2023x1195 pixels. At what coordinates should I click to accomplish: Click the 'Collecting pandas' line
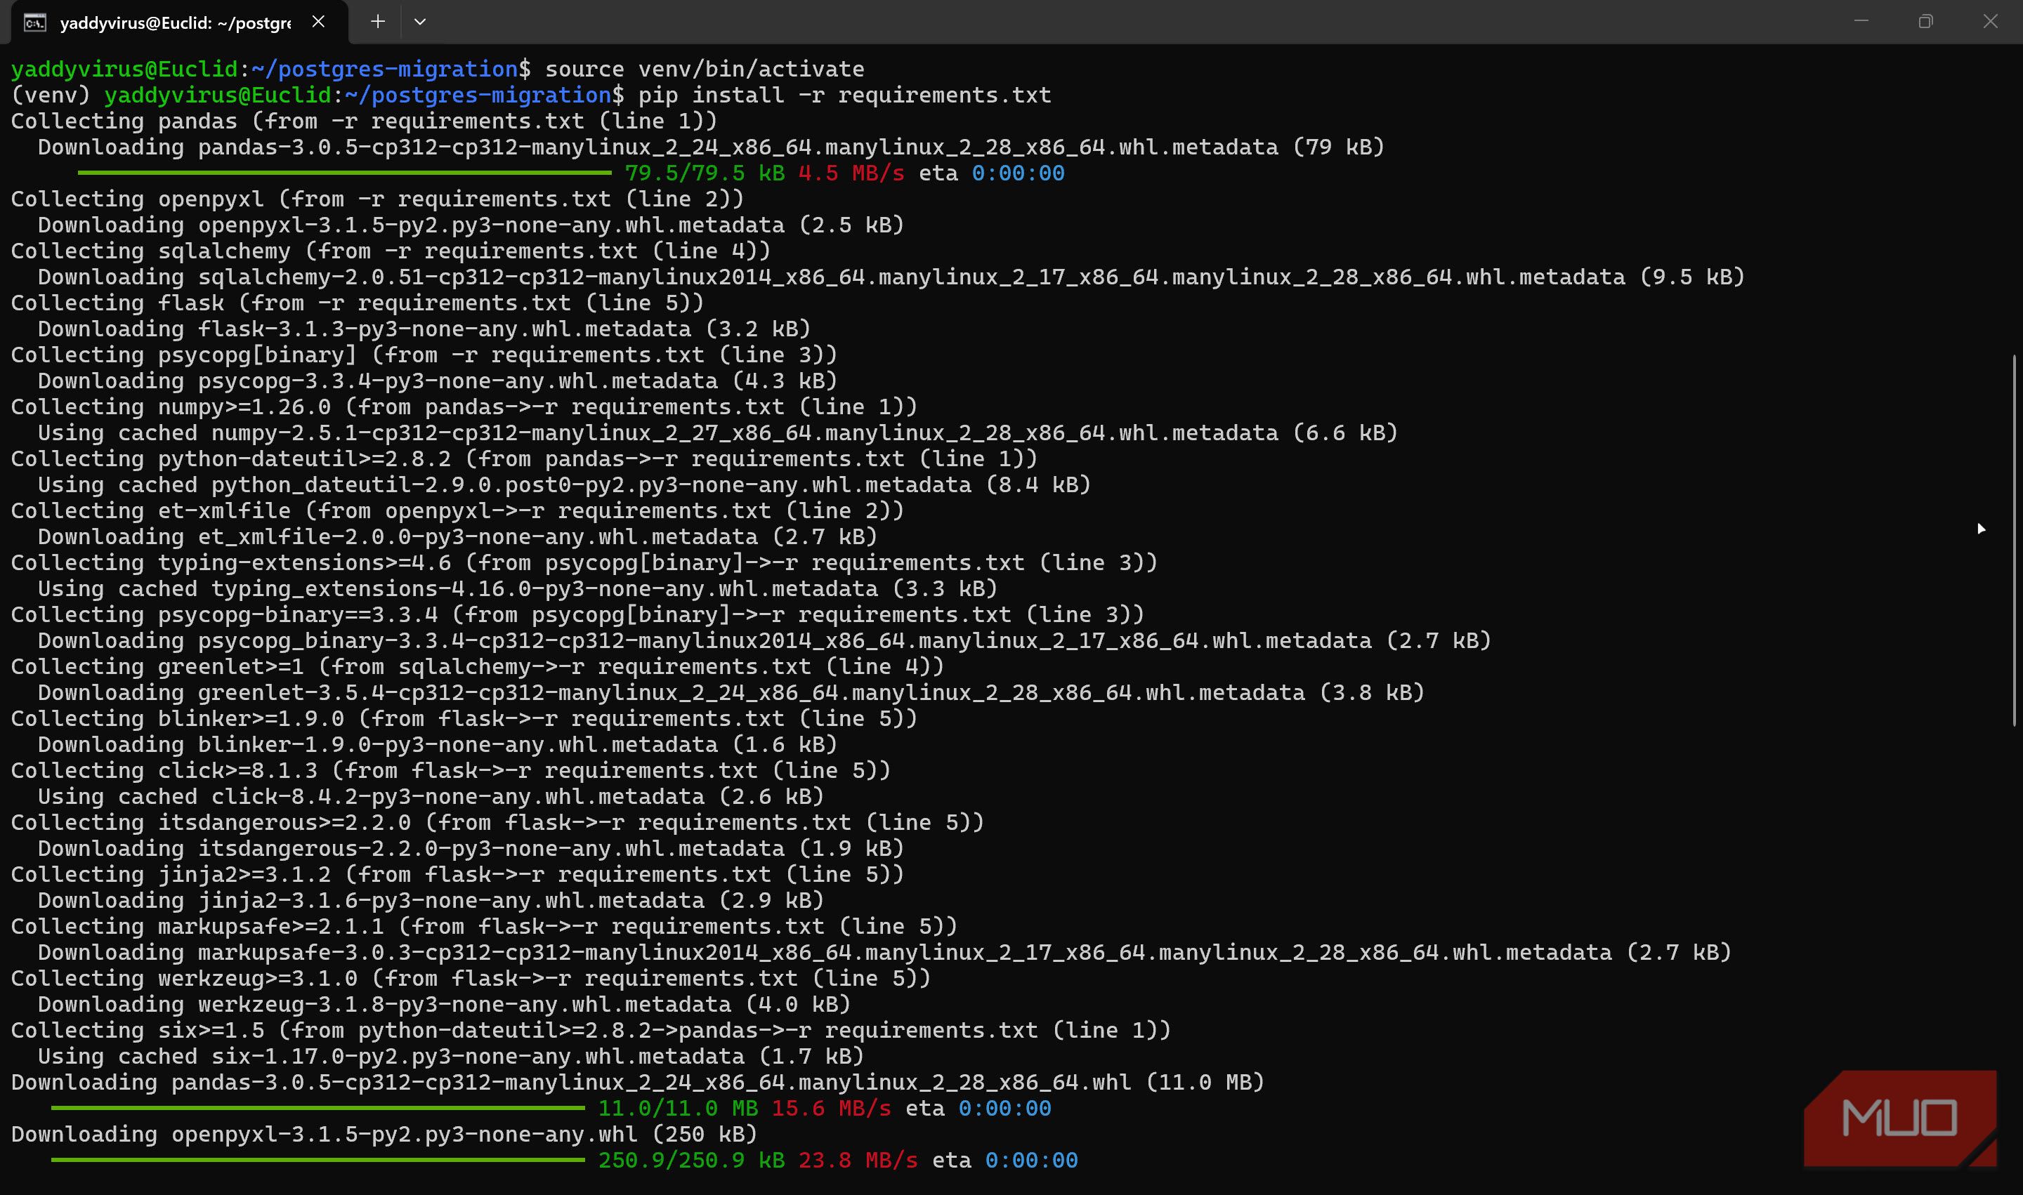tap(363, 121)
